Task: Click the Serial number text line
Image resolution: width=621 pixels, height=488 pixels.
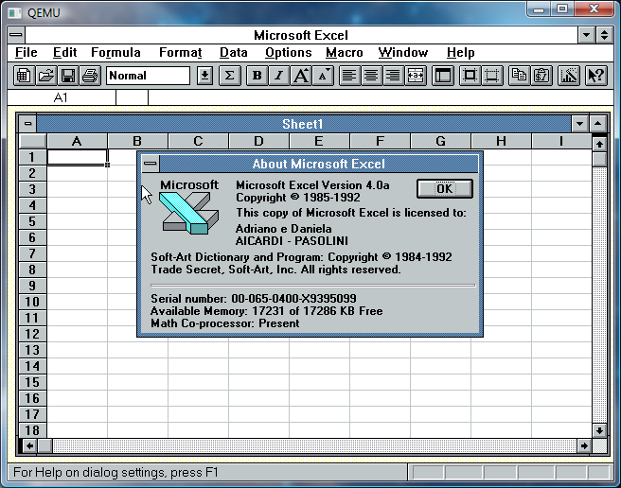Action: [x=254, y=298]
